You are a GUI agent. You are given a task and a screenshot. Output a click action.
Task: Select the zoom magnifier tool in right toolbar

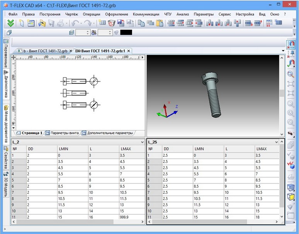click(x=291, y=74)
